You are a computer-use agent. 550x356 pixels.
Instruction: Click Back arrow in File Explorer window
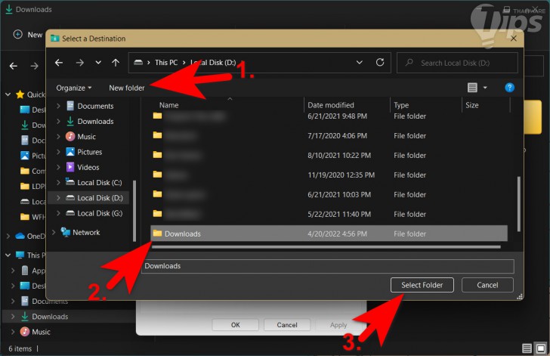click(14, 66)
